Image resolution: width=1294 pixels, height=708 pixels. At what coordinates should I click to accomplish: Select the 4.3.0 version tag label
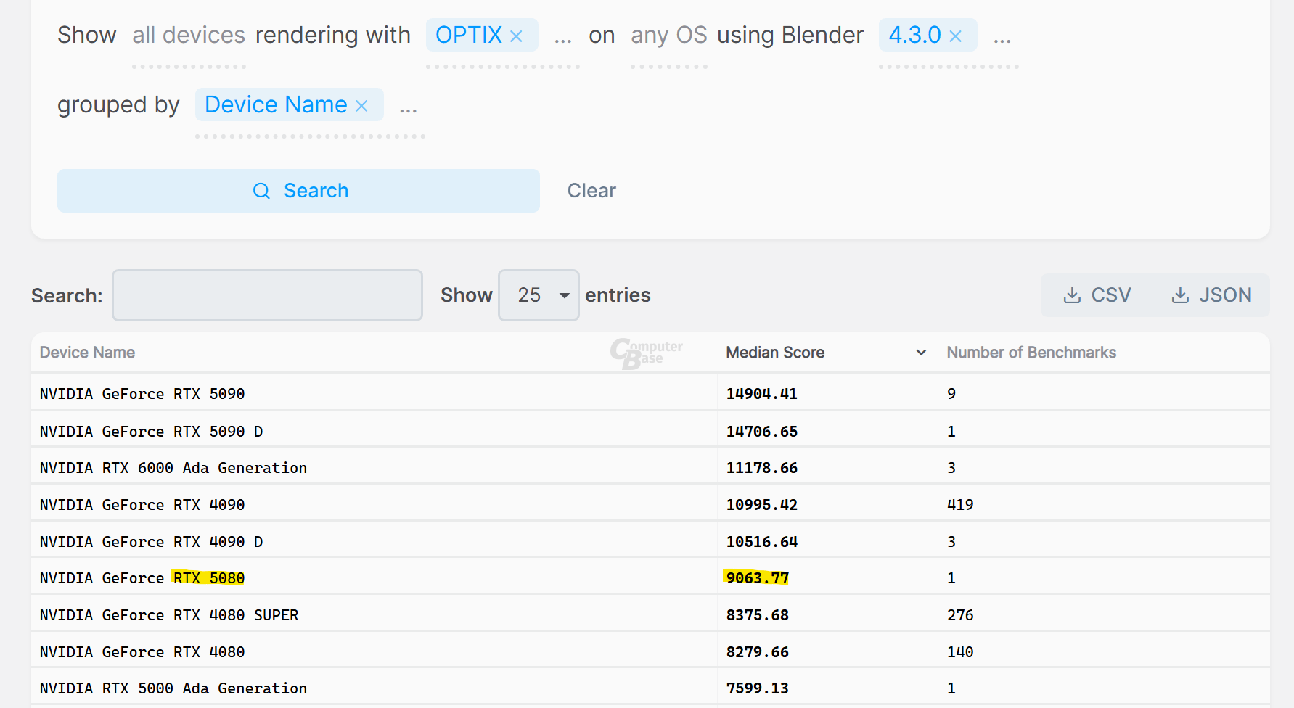tap(914, 35)
